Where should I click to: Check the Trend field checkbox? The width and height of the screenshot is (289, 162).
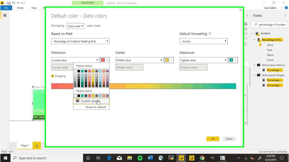point(260,60)
